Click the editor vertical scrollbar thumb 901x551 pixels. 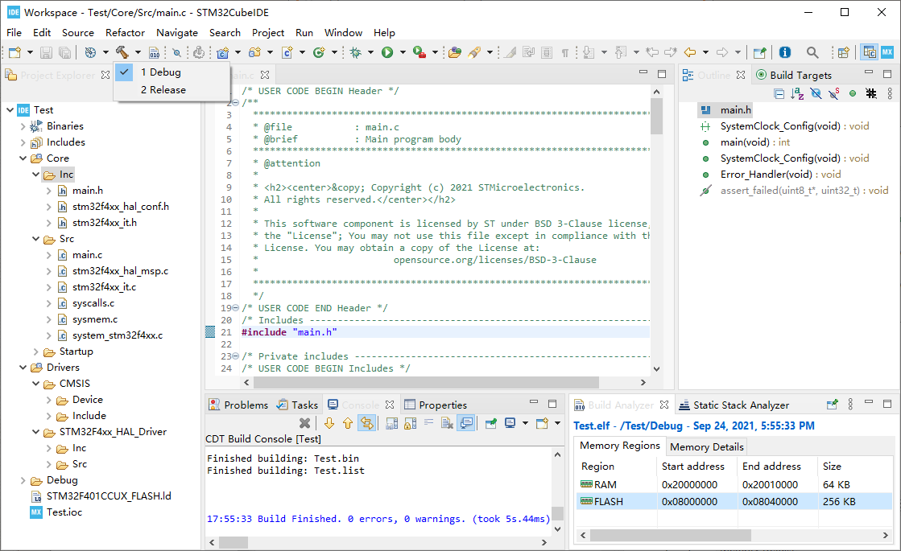(656, 115)
